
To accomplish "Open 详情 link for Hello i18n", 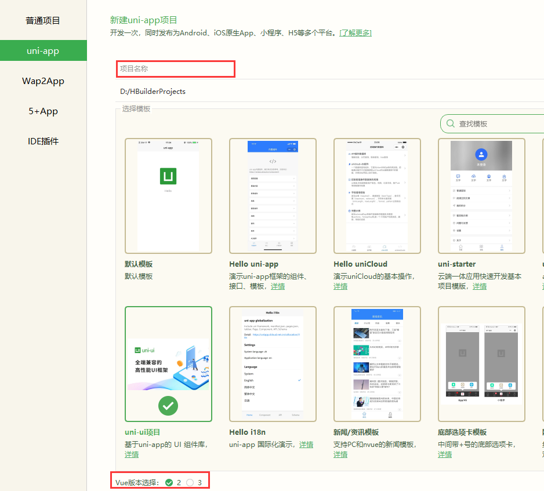I will pos(306,445).
